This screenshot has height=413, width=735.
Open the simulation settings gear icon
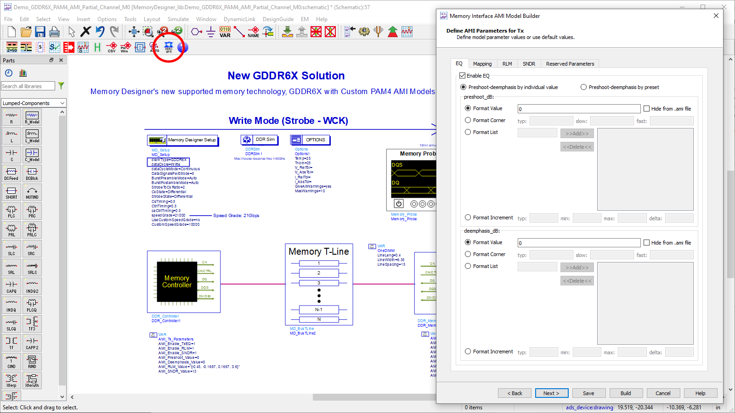364,32
